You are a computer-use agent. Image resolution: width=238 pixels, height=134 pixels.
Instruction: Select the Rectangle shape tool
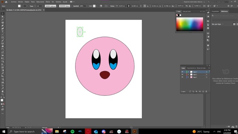3,38
